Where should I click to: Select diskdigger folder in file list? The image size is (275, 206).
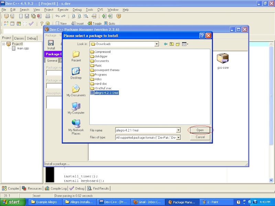[x=99, y=56]
